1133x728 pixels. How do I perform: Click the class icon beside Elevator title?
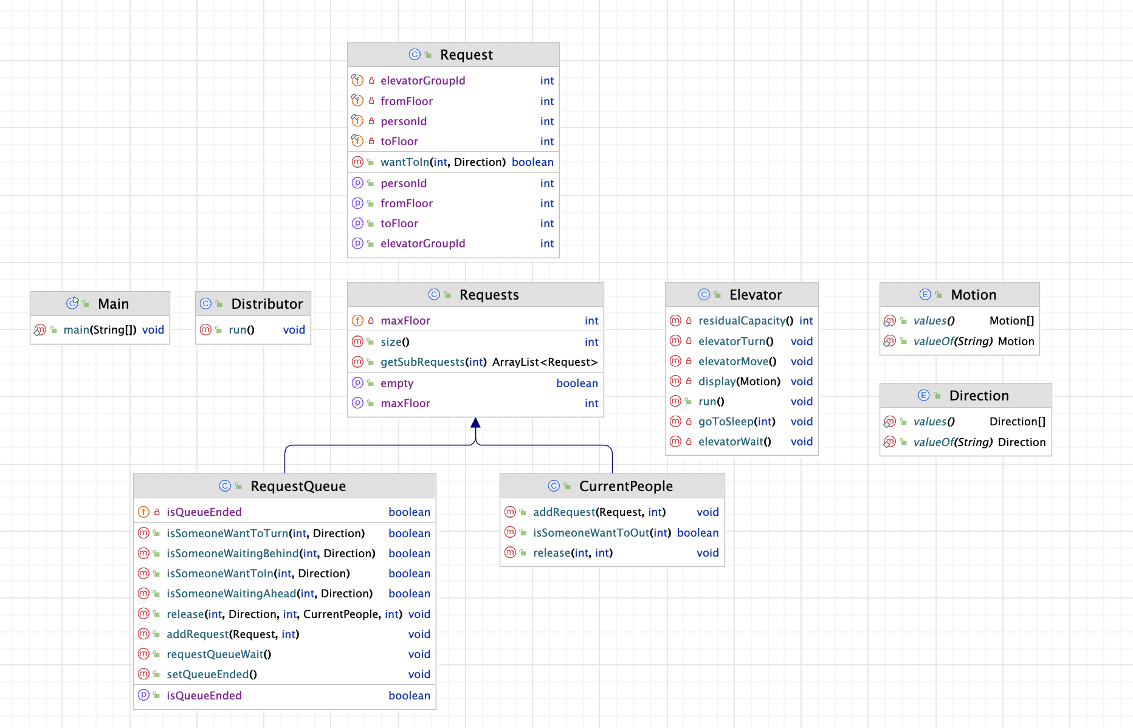(x=704, y=295)
